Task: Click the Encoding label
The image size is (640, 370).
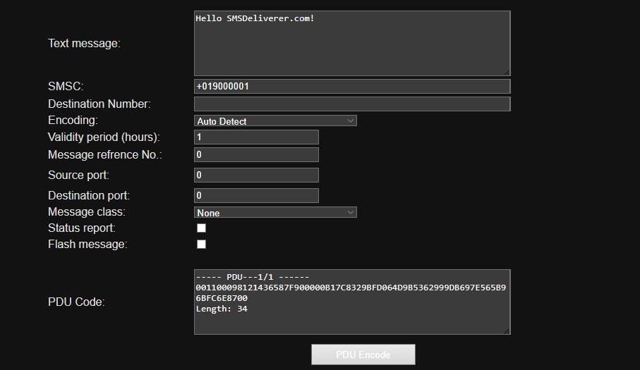Action: [73, 121]
